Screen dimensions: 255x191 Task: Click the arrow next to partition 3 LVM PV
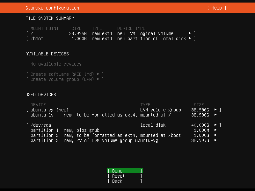215,140
